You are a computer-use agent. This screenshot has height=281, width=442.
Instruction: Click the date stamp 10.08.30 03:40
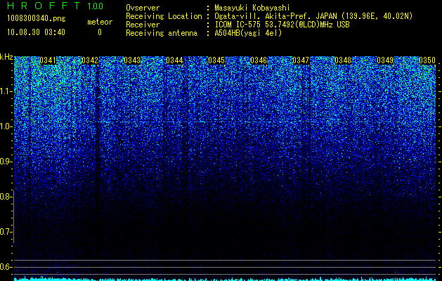[36, 32]
